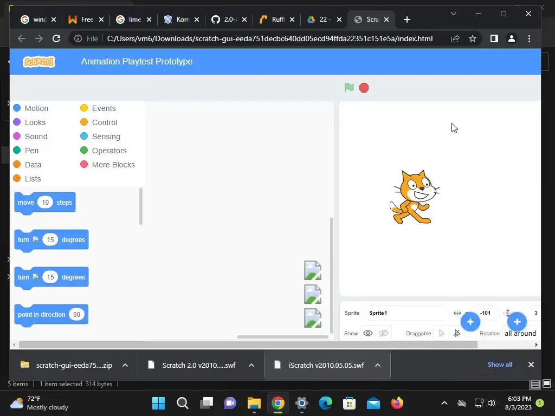This screenshot has height=416, width=555.
Task: Click the 'Show all' downloads link
Action: (500, 365)
